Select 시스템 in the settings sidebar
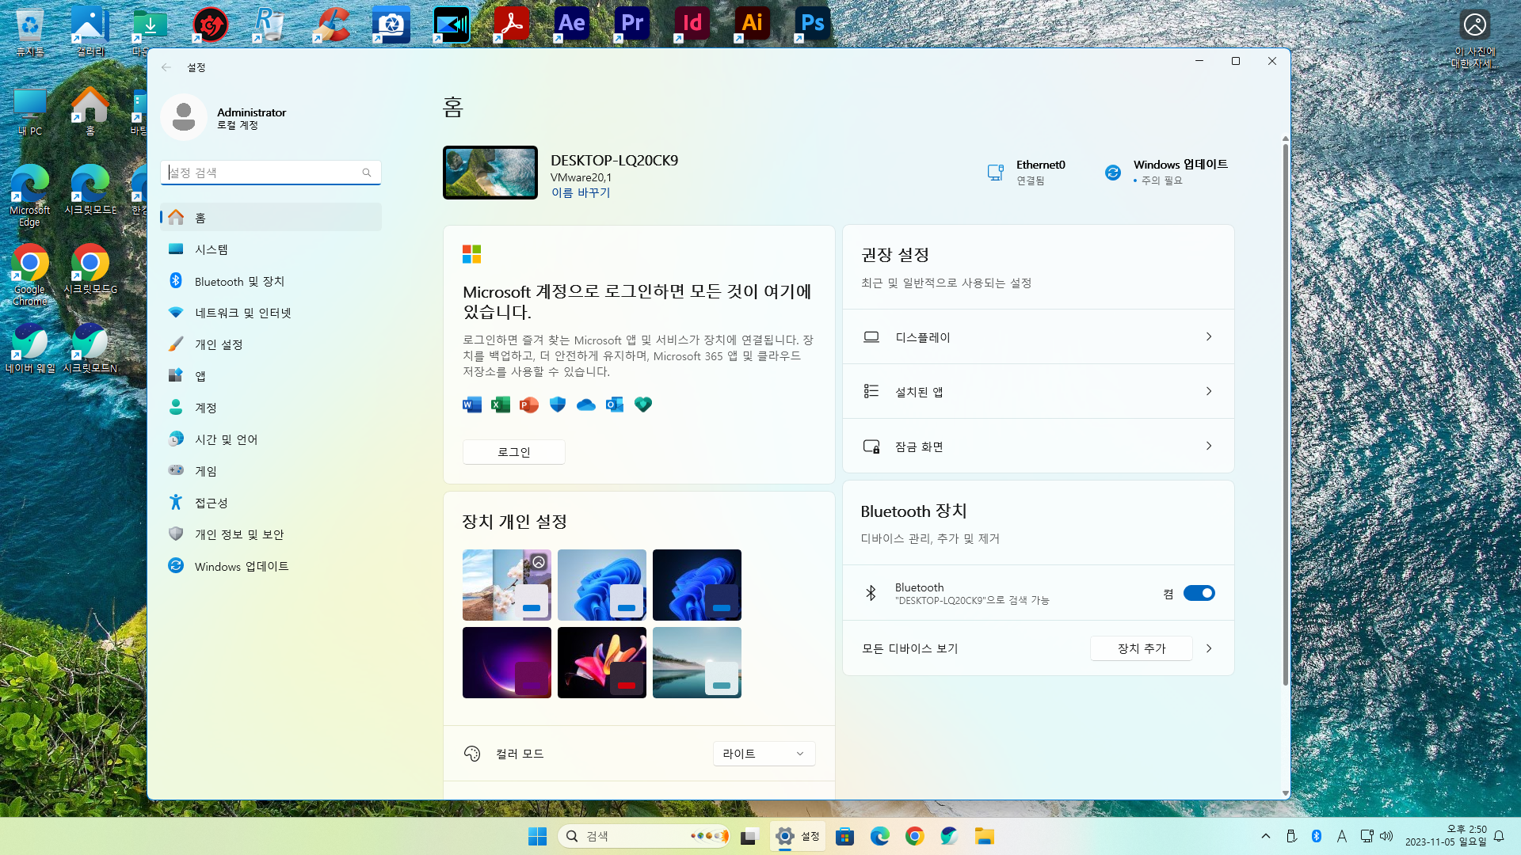The width and height of the screenshot is (1521, 855). coord(211,249)
